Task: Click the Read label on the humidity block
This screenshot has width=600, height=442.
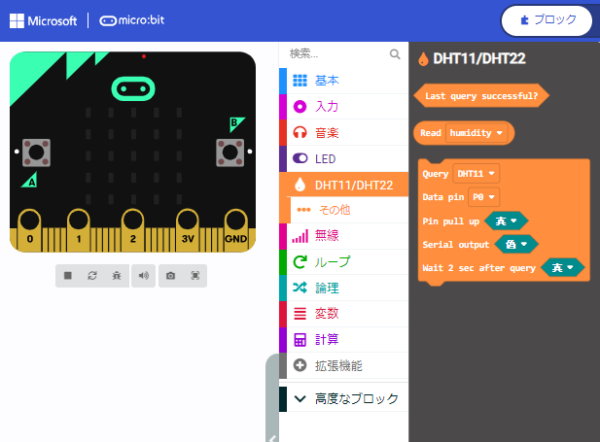Action: [x=431, y=133]
